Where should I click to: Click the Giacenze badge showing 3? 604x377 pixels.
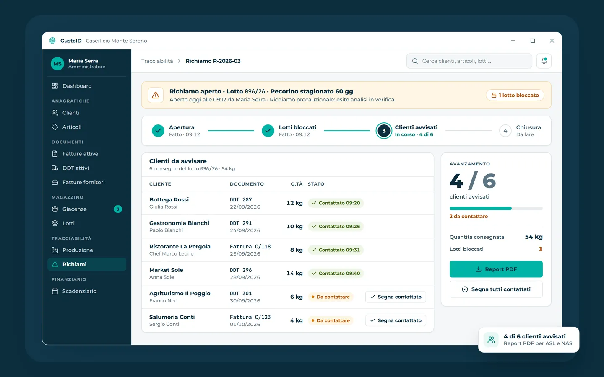118,209
